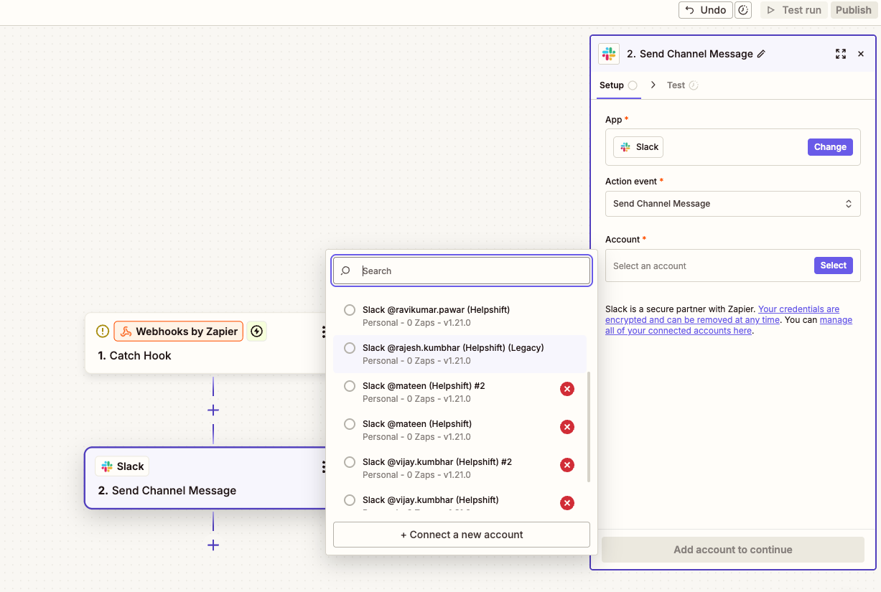Click red error icon for @vijay.kumbhar #2
881x592 pixels.
[x=567, y=465]
